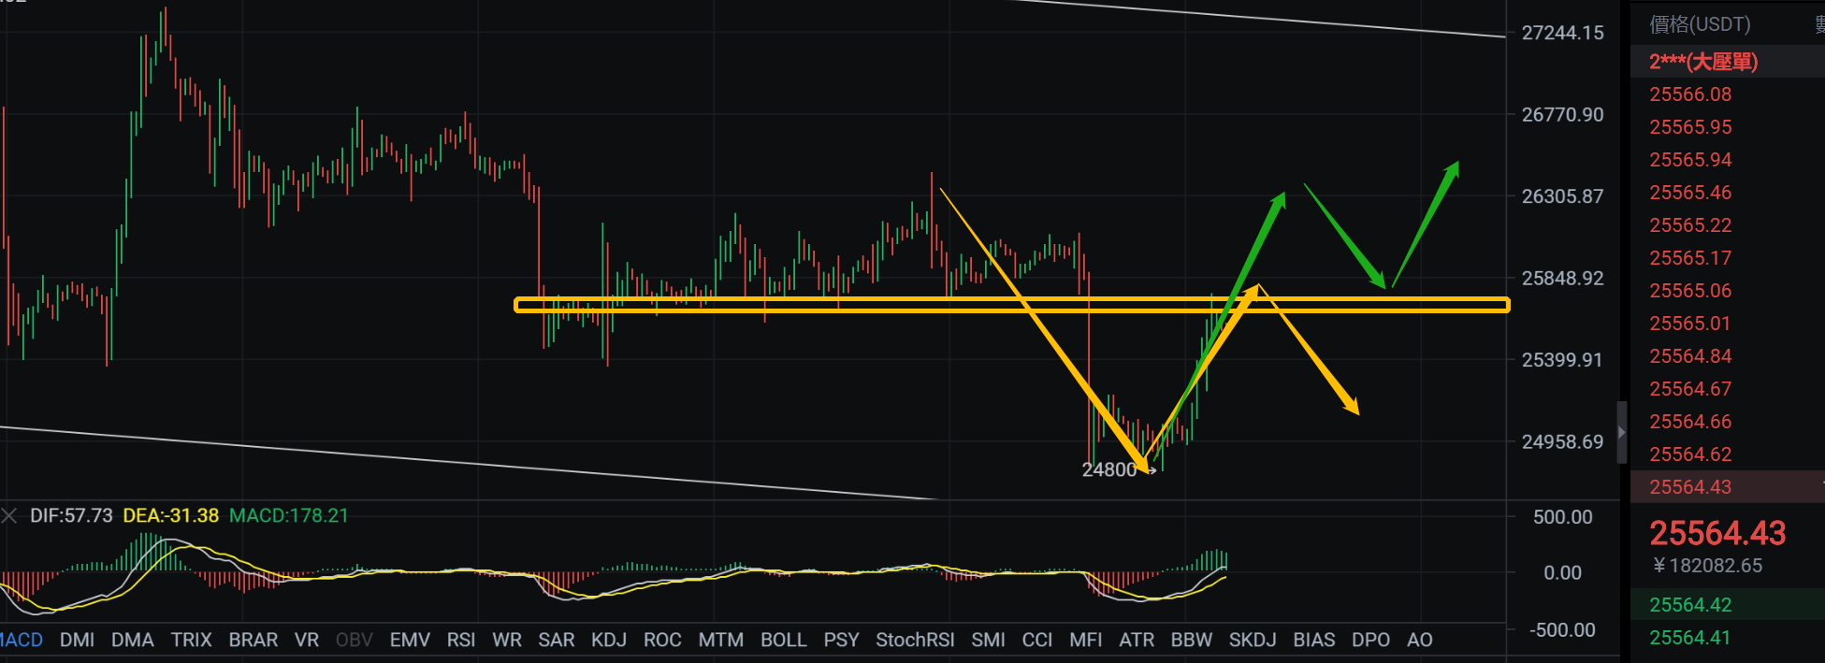Click the 26305.87 price axis label

1562,196
